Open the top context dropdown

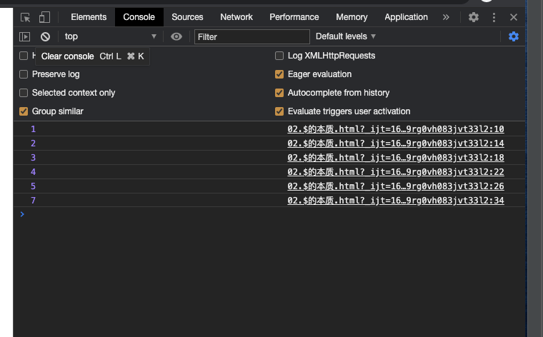coord(111,36)
